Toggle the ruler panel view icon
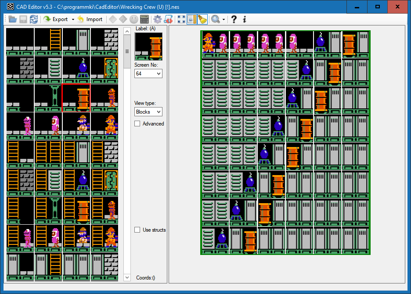 point(191,19)
